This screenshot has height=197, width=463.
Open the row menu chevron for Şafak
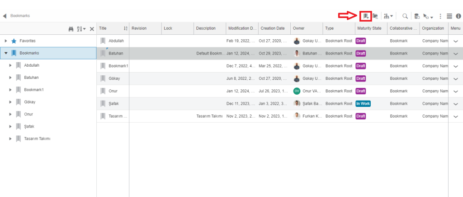click(455, 104)
